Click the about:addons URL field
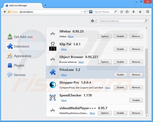Screen dimensions: 153x122 [50, 12]
